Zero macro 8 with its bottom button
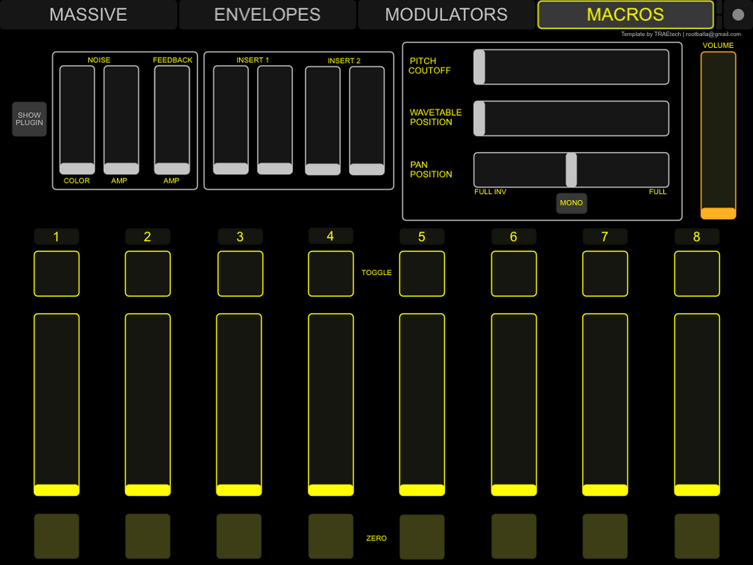Image resolution: width=753 pixels, height=565 pixels. point(697,537)
